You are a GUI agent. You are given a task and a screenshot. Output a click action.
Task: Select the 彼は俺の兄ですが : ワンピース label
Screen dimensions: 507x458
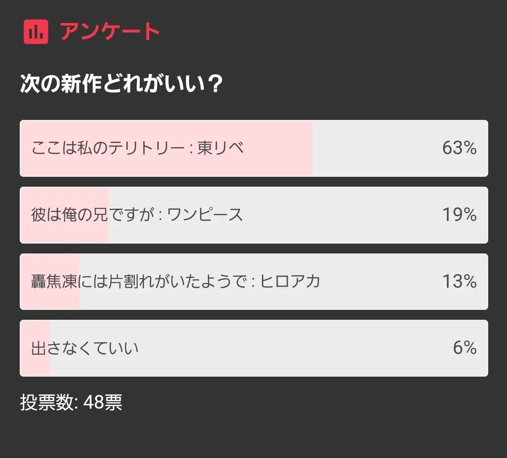pos(137,215)
